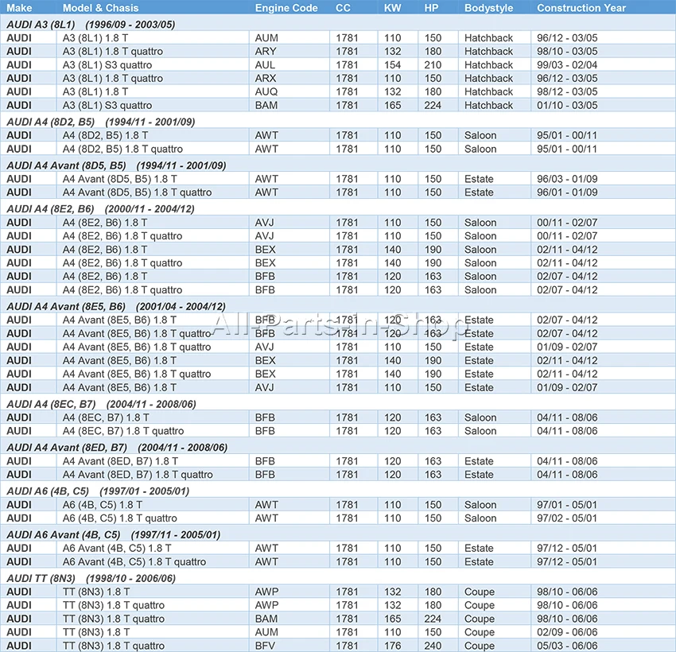Viewport: 676px width, 652px height.
Task: Select 'TT (8N3) 1.8 T quattro' in the BFV row
Action: coord(114,646)
